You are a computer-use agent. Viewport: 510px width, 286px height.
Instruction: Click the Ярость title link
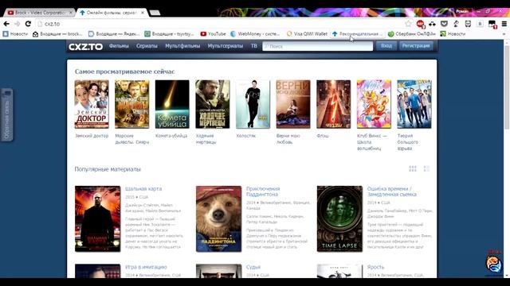tap(375, 267)
